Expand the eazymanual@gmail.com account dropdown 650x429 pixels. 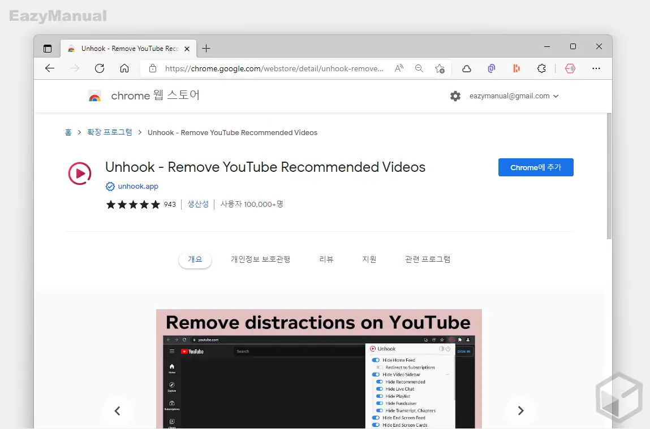pyautogui.click(x=514, y=96)
